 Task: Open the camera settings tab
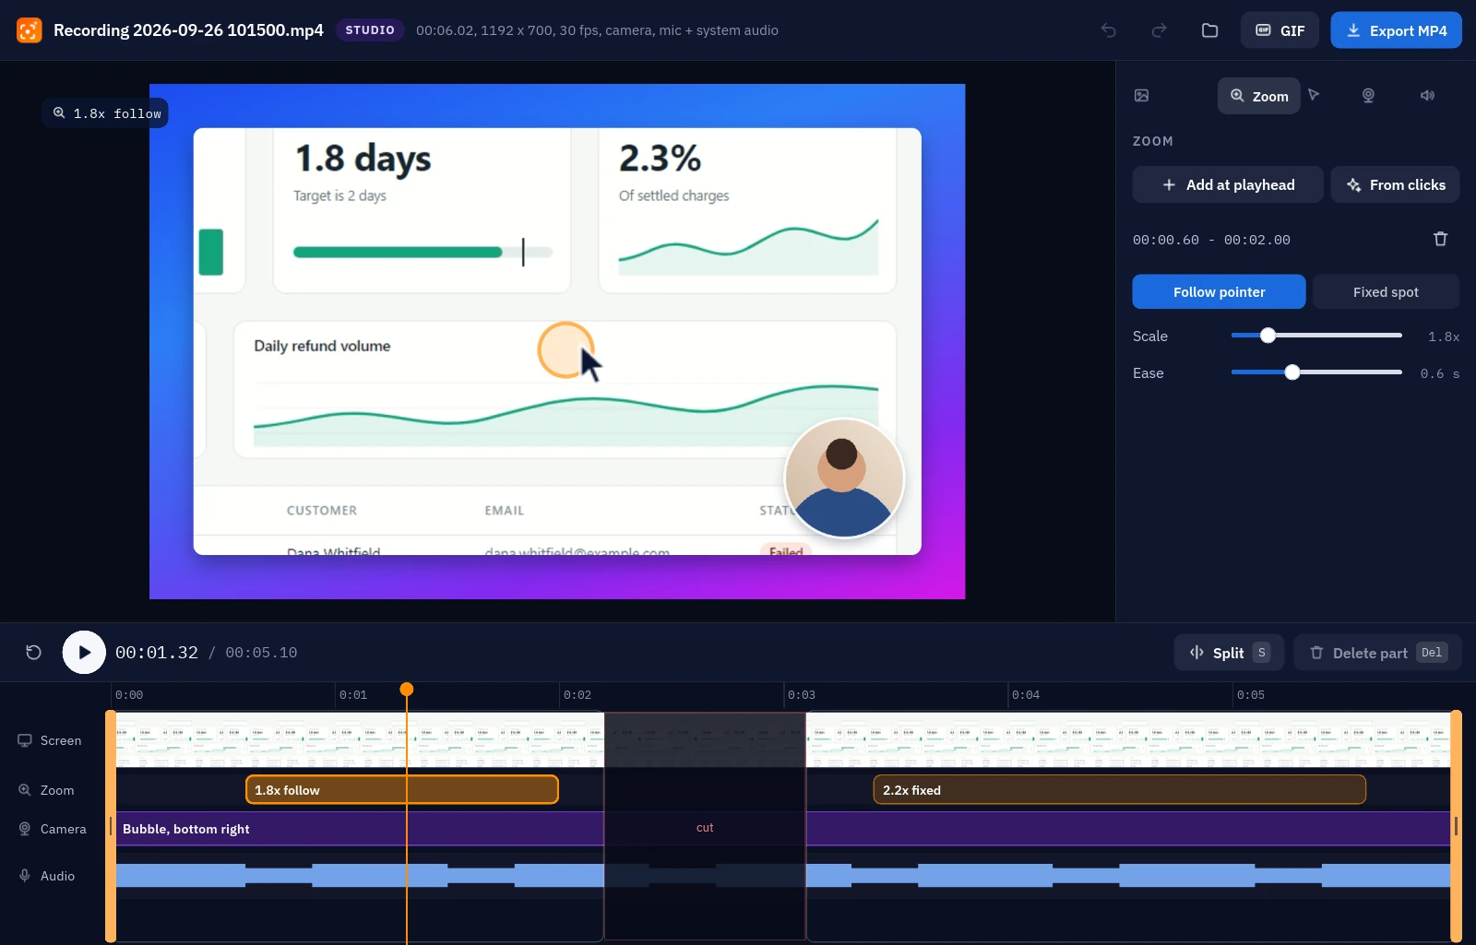1369,96
